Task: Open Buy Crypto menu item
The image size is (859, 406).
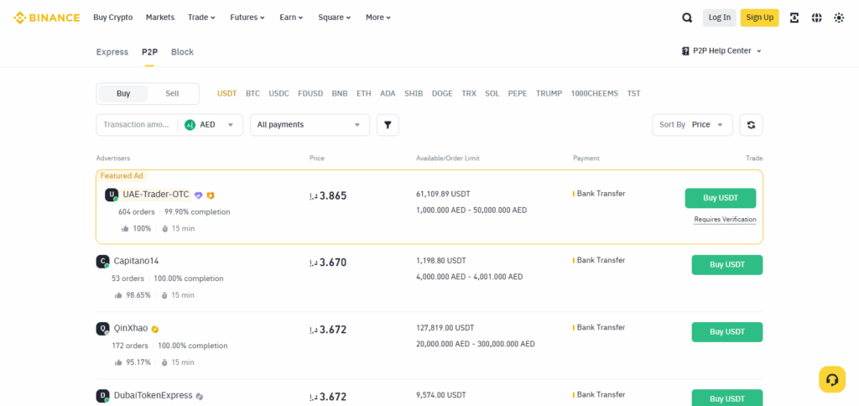Action: [x=113, y=18]
